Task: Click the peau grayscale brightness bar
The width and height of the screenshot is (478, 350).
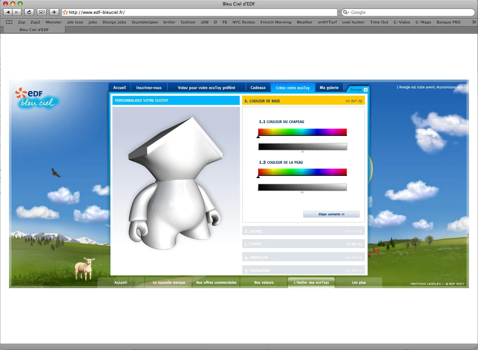Action: tap(302, 187)
